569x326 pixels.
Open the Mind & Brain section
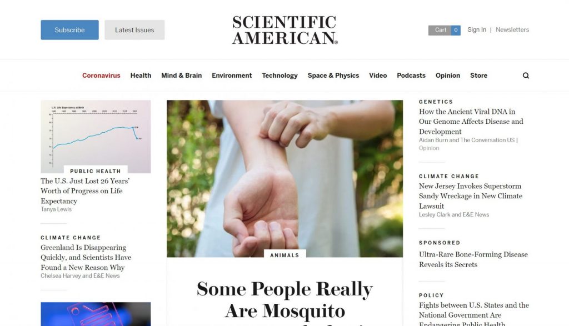(182, 76)
